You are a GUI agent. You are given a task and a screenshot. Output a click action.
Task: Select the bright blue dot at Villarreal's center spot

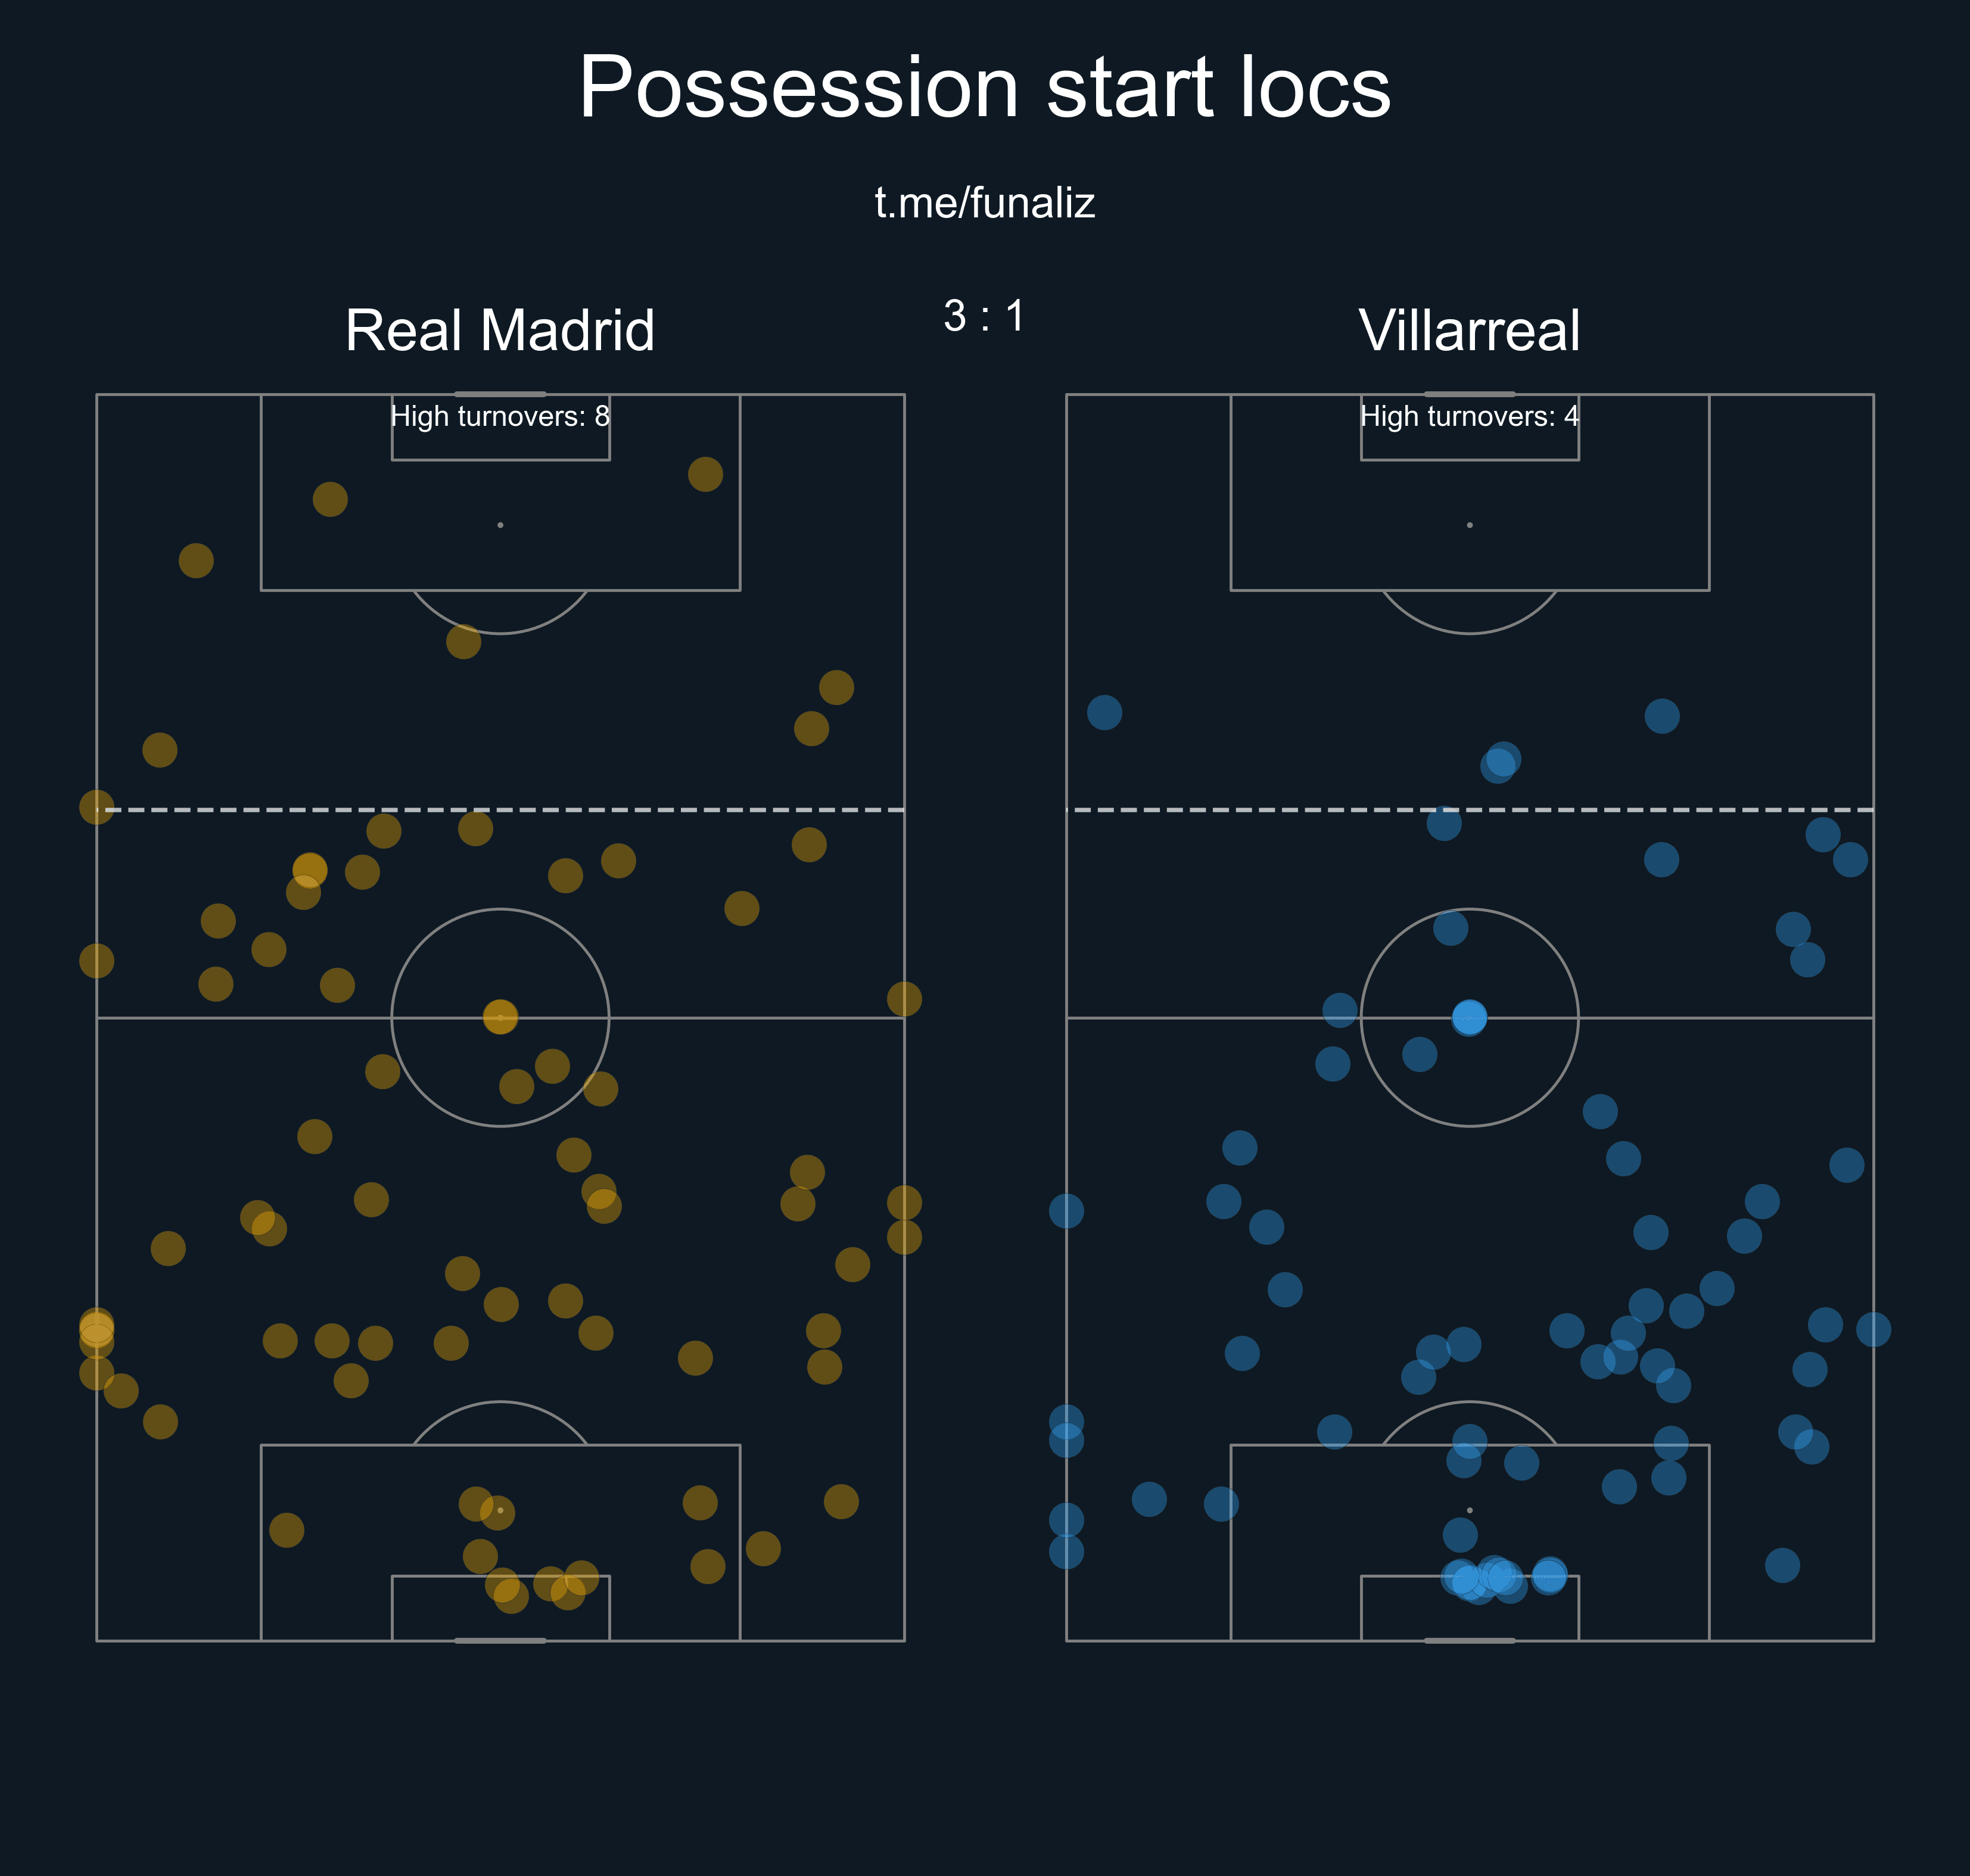tap(1469, 1017)
